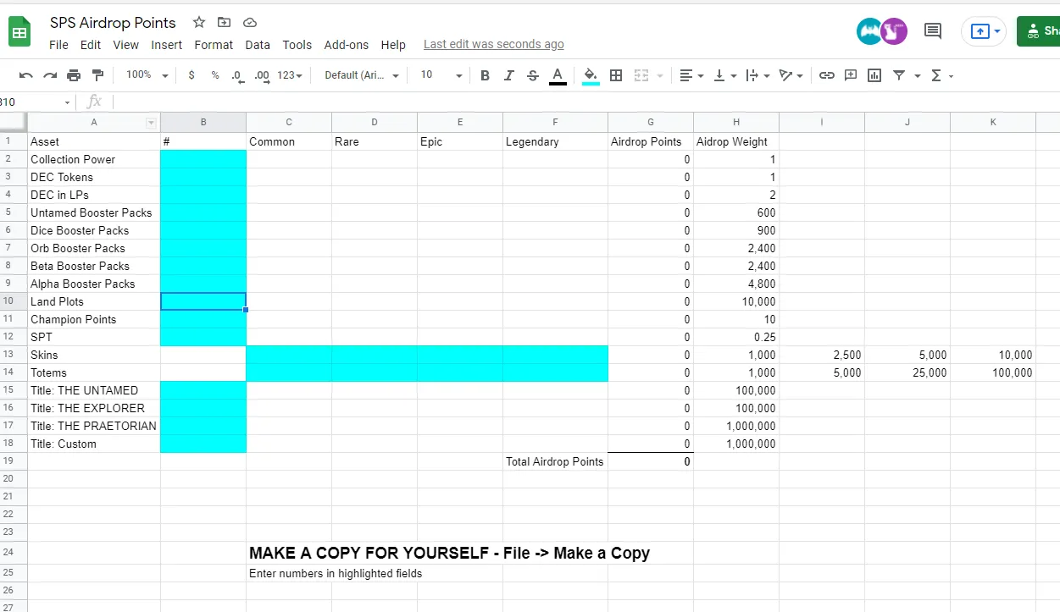Click the move to folder icon
Screen dimensions: 1060x612
224,22
